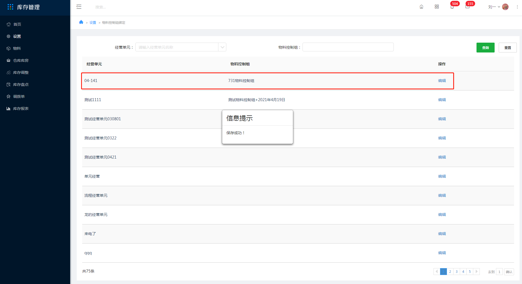Click 编辑 for row 测试1111
The width and height of the screenshot is (522, 284).
click(442, 100)
